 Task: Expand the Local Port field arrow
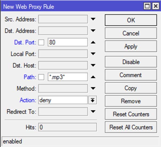point(93,54)
